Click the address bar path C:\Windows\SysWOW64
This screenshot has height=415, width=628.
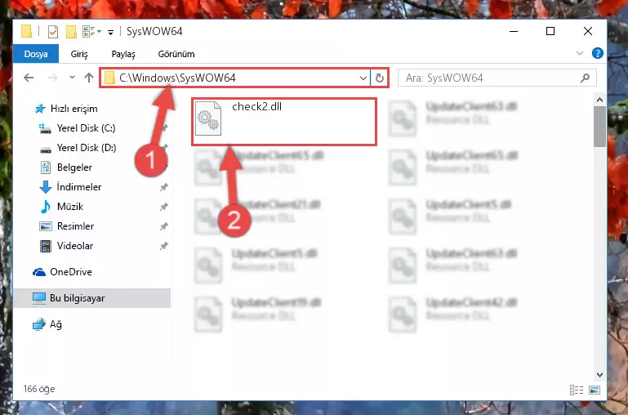[x=177, y=78]
